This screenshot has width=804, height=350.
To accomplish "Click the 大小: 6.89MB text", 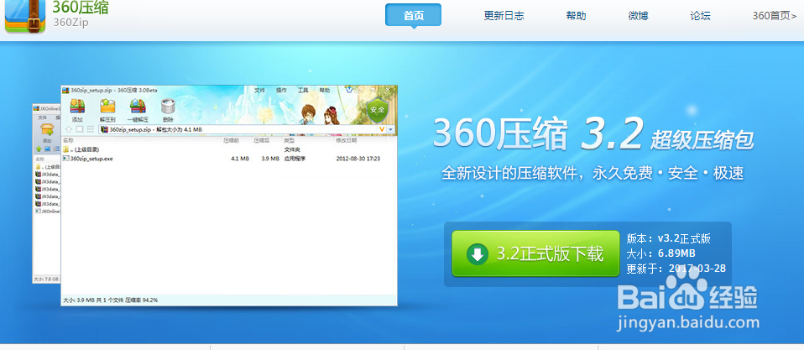I will click(x=661, y=253).
